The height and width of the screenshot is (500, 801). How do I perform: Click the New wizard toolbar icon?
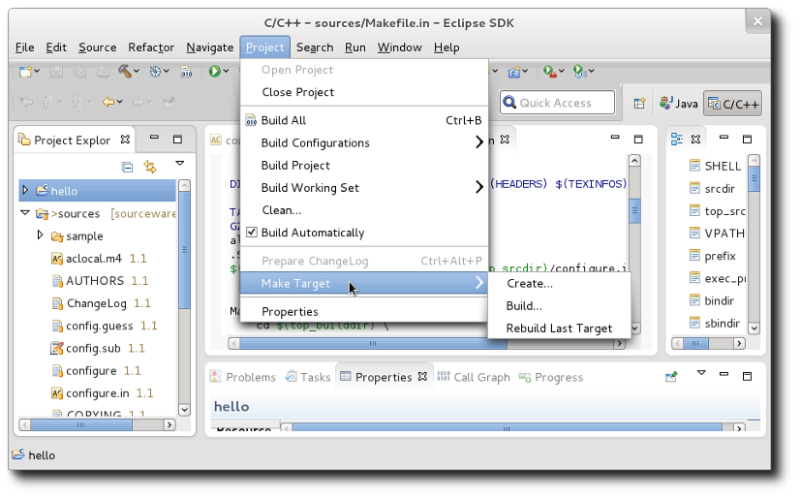coord(24,72)
